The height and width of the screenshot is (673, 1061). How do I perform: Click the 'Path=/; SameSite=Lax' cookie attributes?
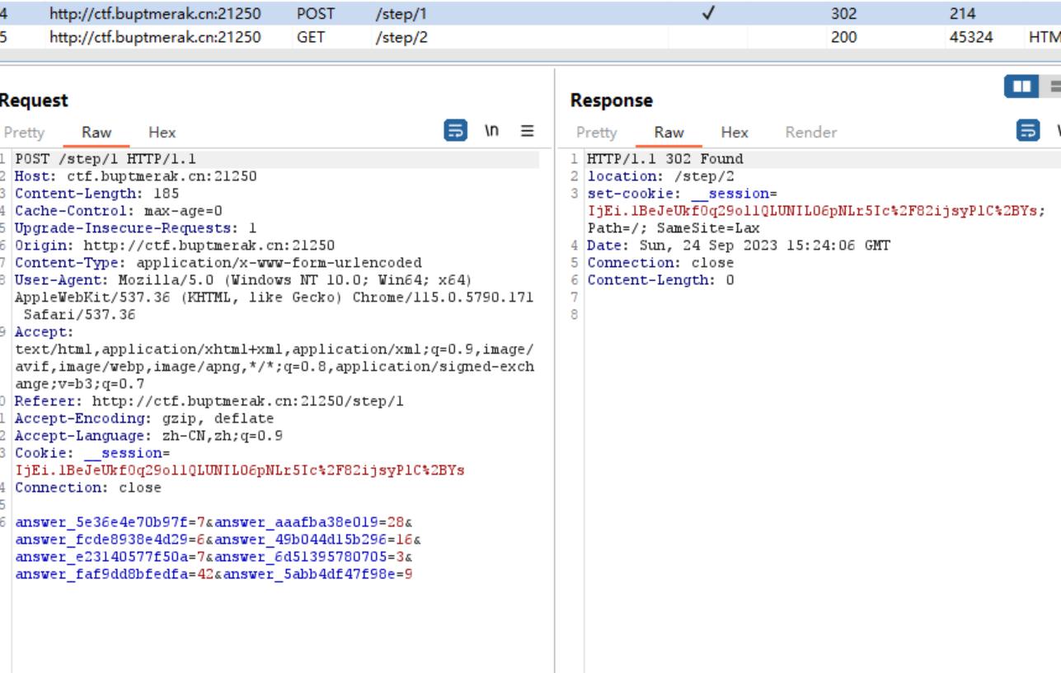point(674,228)
